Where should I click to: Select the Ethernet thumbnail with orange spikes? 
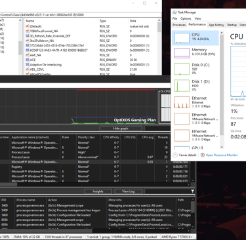(x=182, y=102)
